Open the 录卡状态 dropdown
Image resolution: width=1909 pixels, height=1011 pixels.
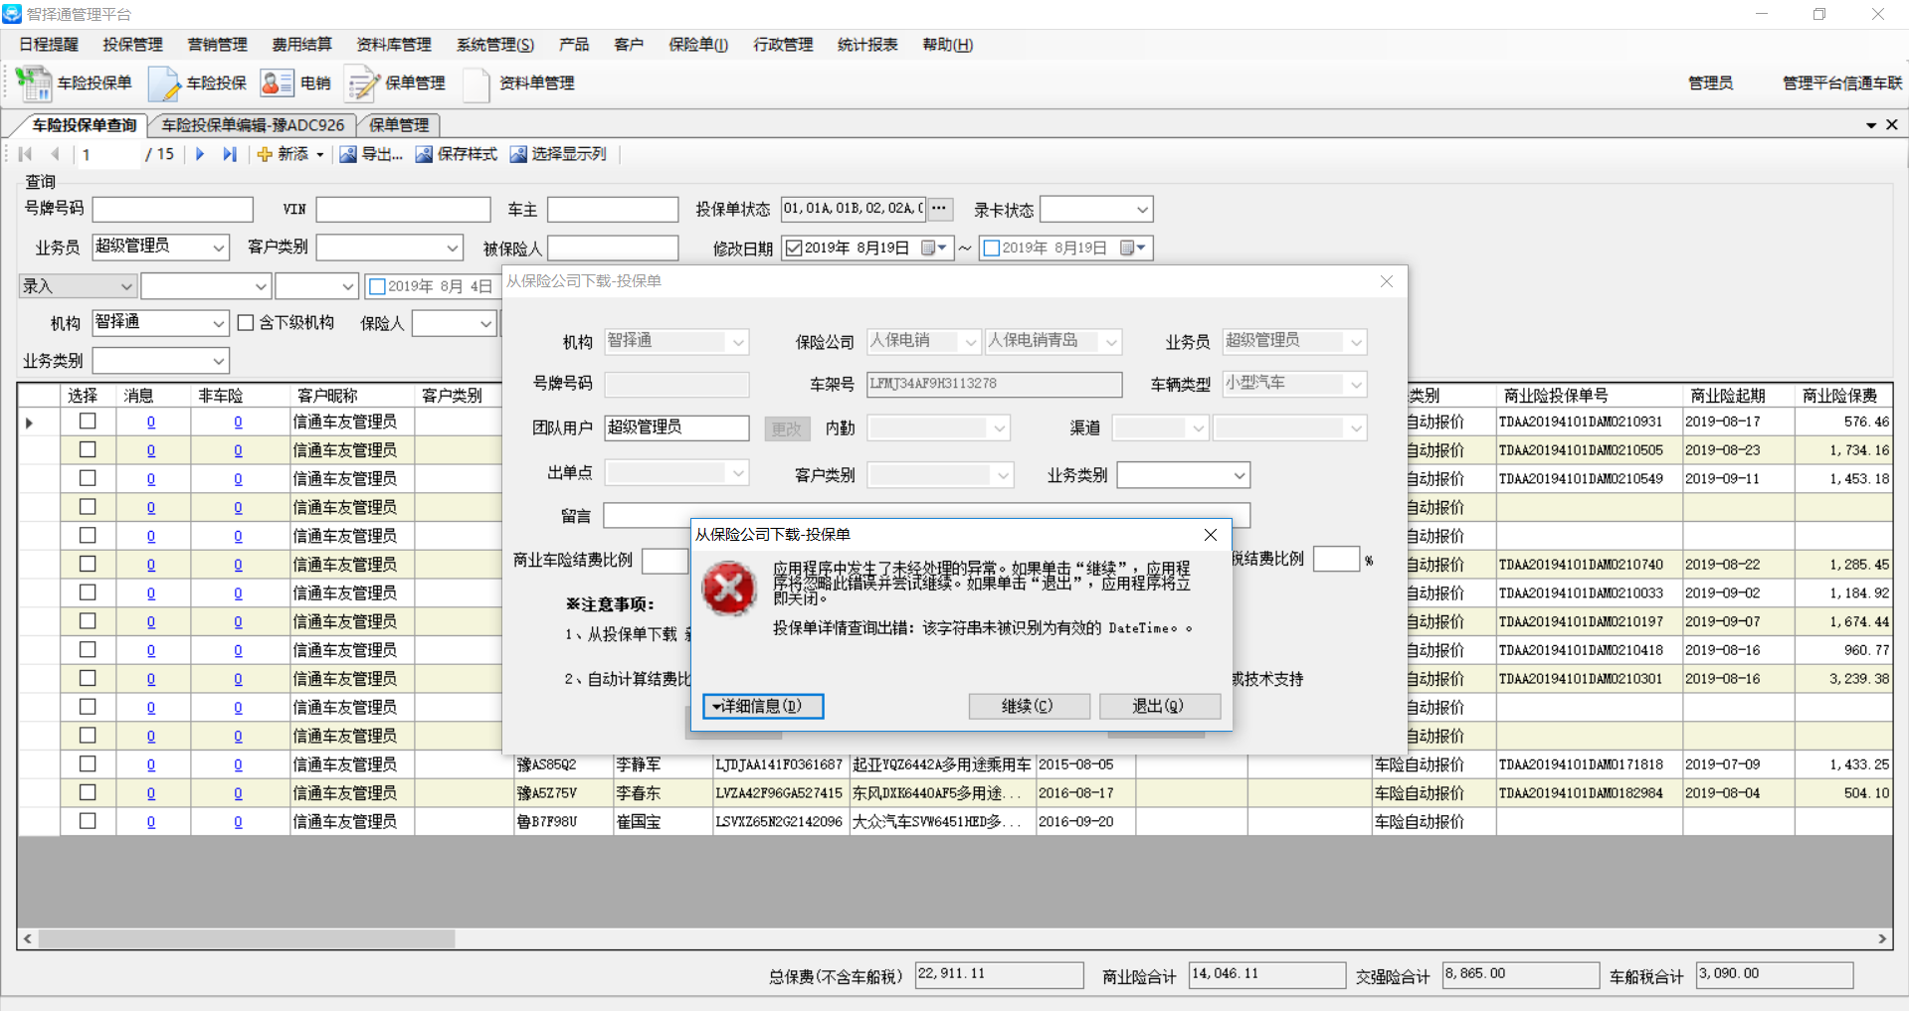click(x=1142, y=210)
